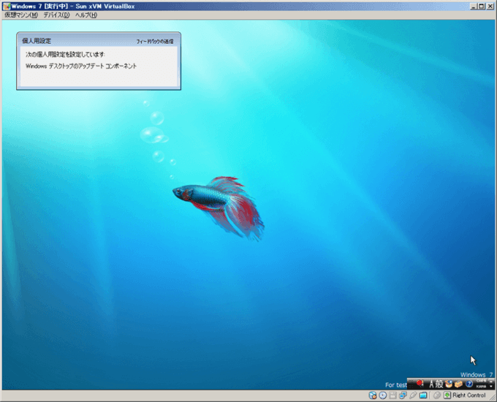Open the デバイス(D) menu
This screenshot has width=497, height=402.
[x=56, y=15]
